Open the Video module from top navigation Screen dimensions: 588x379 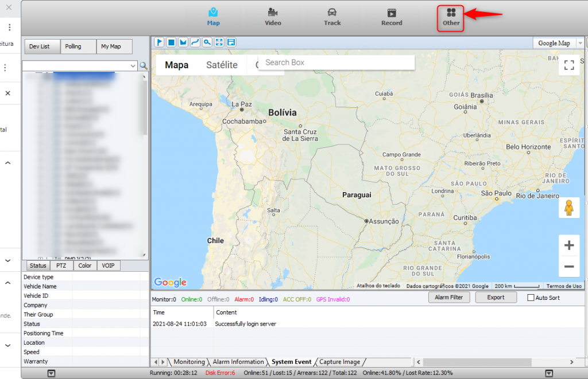(x=273, y=17)
